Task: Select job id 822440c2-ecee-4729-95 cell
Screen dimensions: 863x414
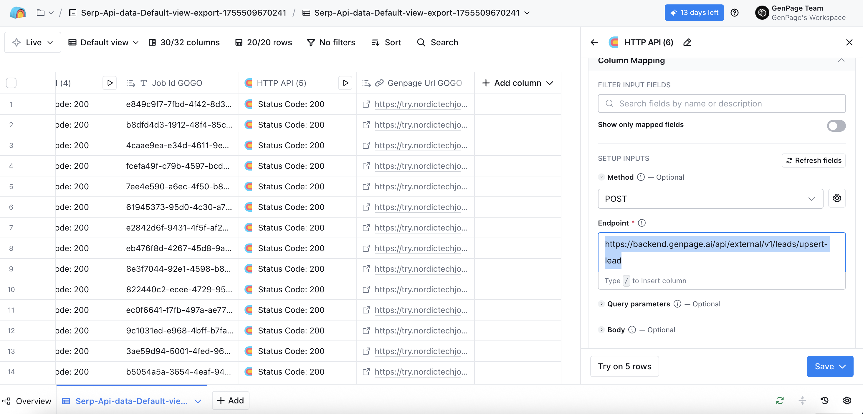Action: pyautogui.click(x=180, y=289)
